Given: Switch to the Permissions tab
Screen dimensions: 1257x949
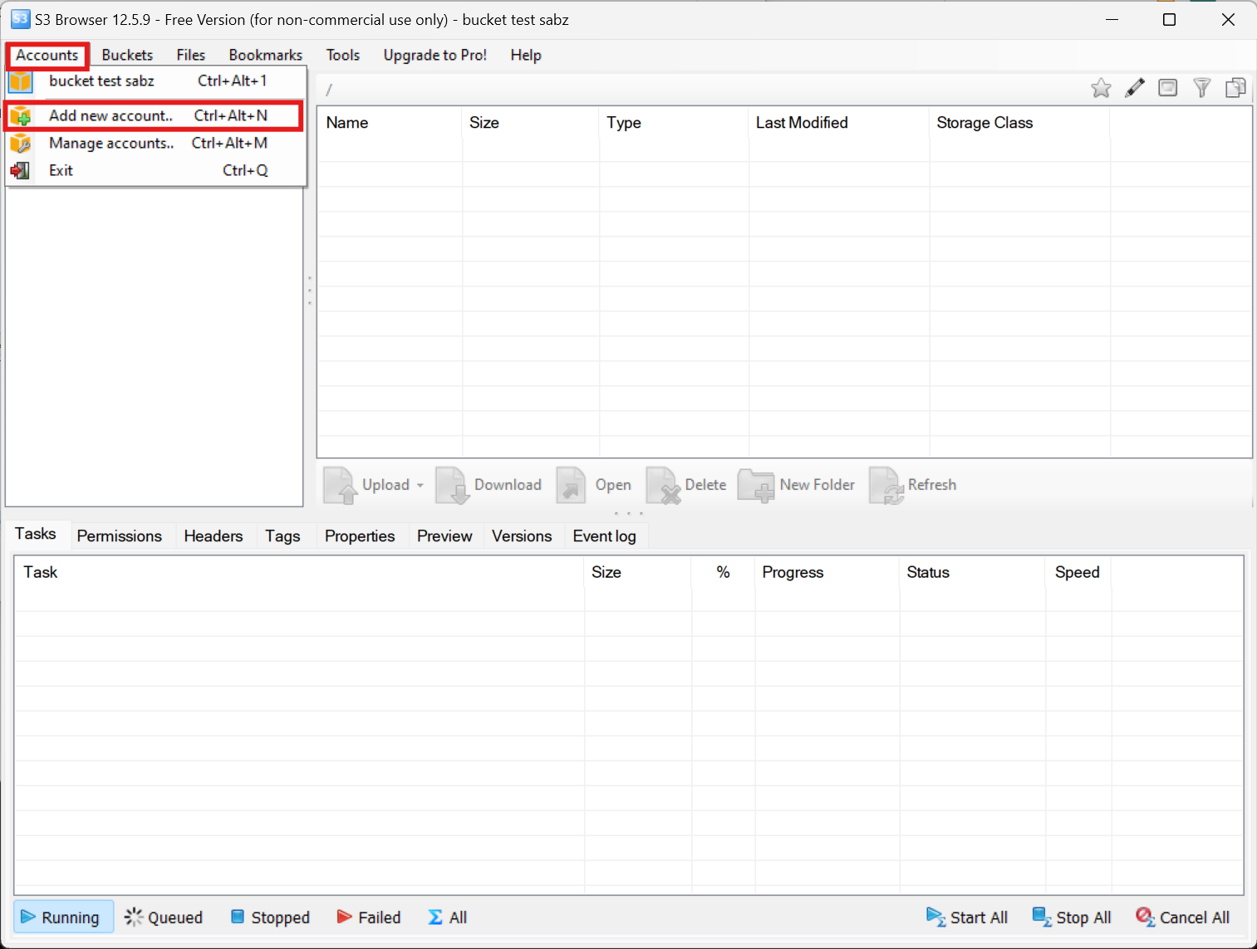Looking at the screenshot, I should tap(119, 536).
